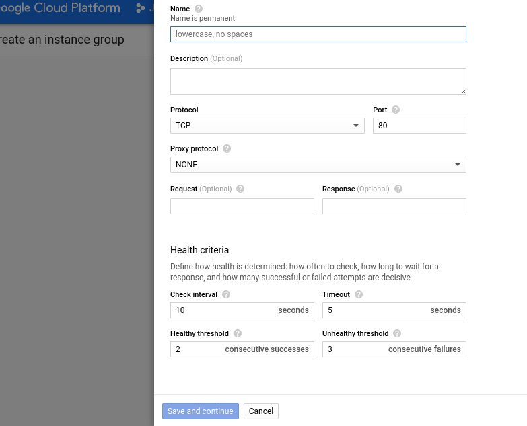Select the project icon in header bar
Image resolution: width=527 pixels, height=426 pixels.
coord(140,8)
